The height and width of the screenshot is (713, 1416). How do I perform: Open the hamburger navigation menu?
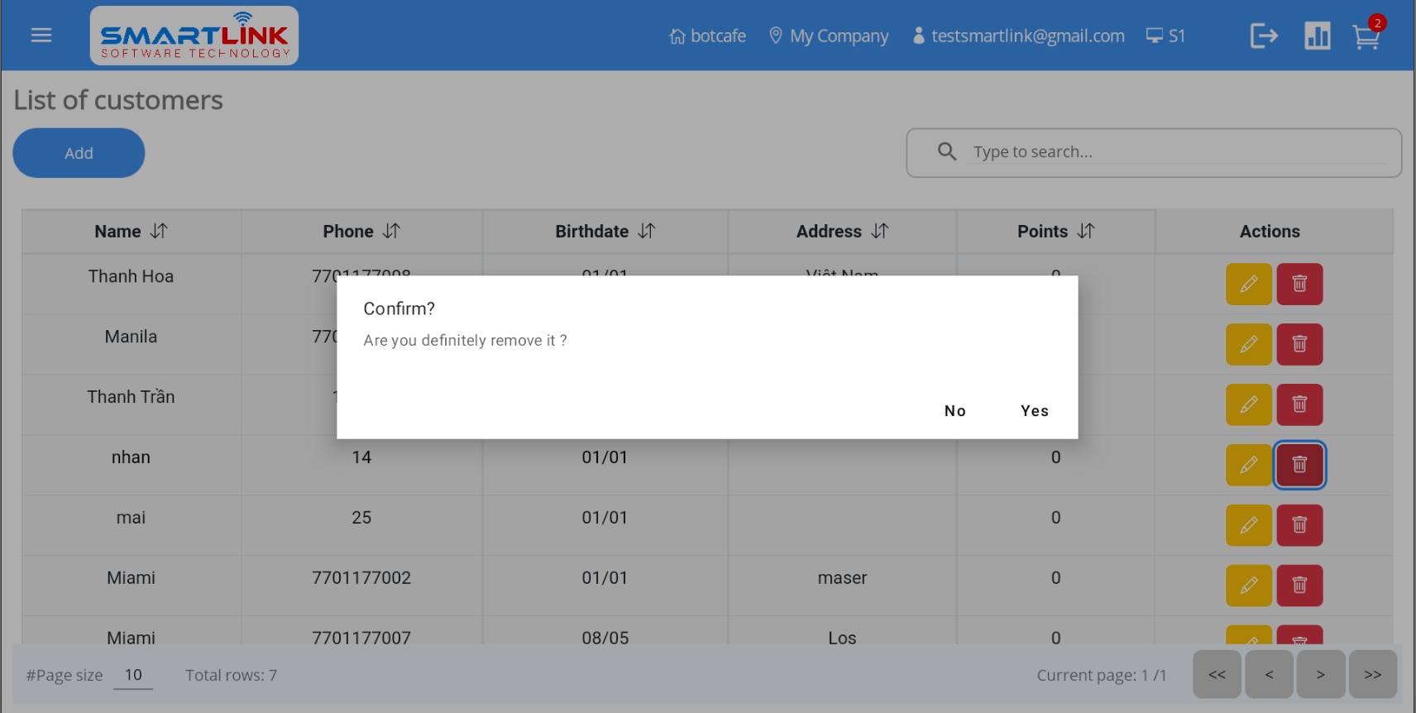[x=41, y=36]
